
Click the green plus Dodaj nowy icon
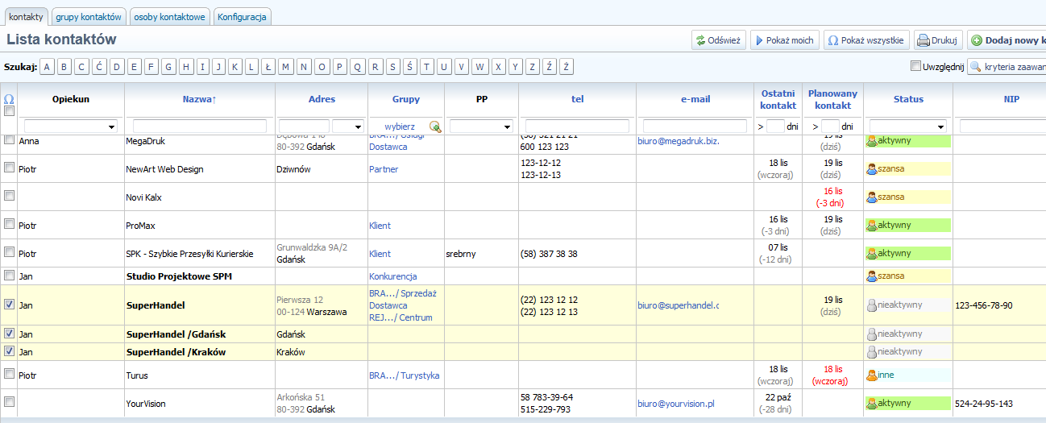[x=976, y=40]
